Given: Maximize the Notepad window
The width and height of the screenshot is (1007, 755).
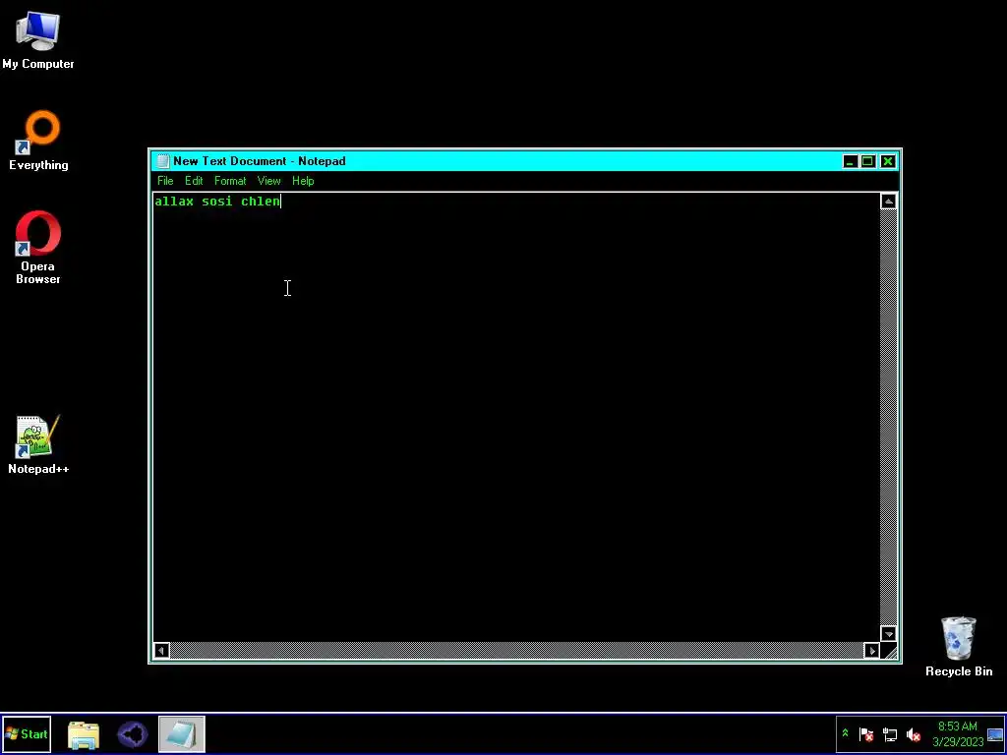Looking at the screenshot, I should pyautogui.click(x=867, y=161).
